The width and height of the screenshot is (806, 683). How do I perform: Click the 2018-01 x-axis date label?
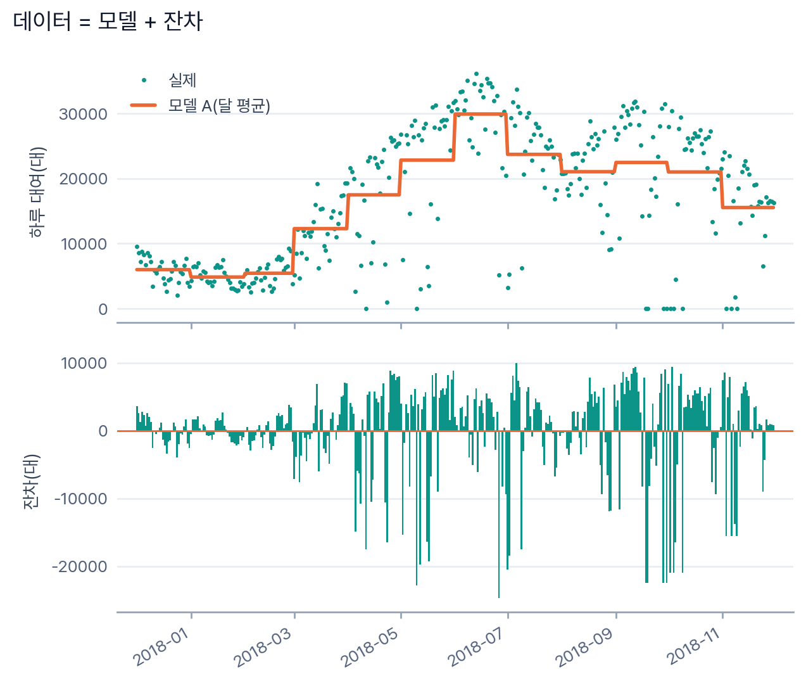click(x=161, y=647)
